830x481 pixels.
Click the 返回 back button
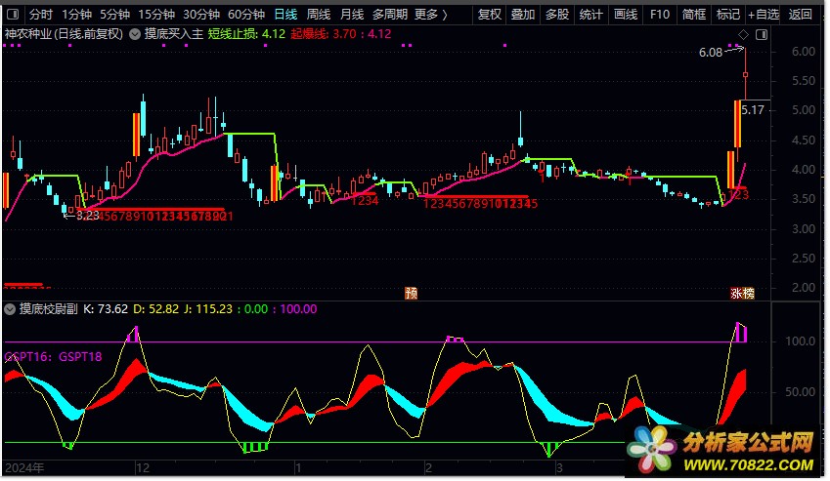click(x=800, y=15)
